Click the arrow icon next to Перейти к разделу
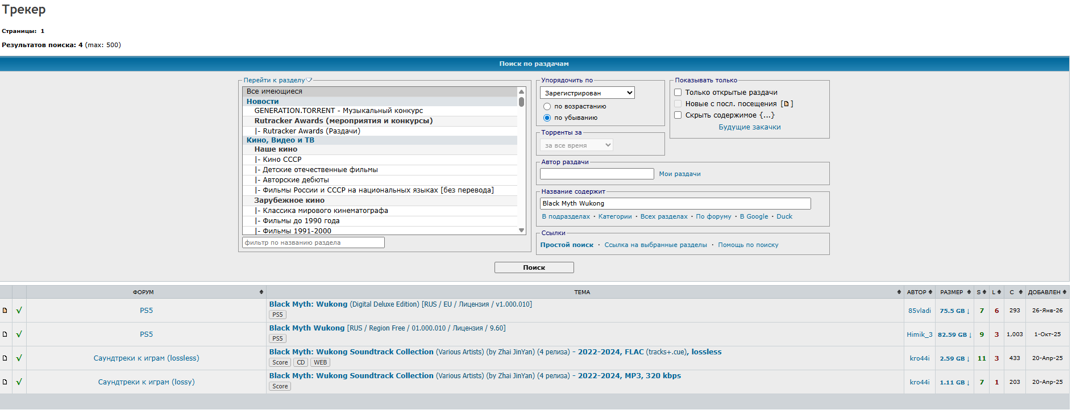Viewport: 1072px width, 410px height. coord(309,80)
